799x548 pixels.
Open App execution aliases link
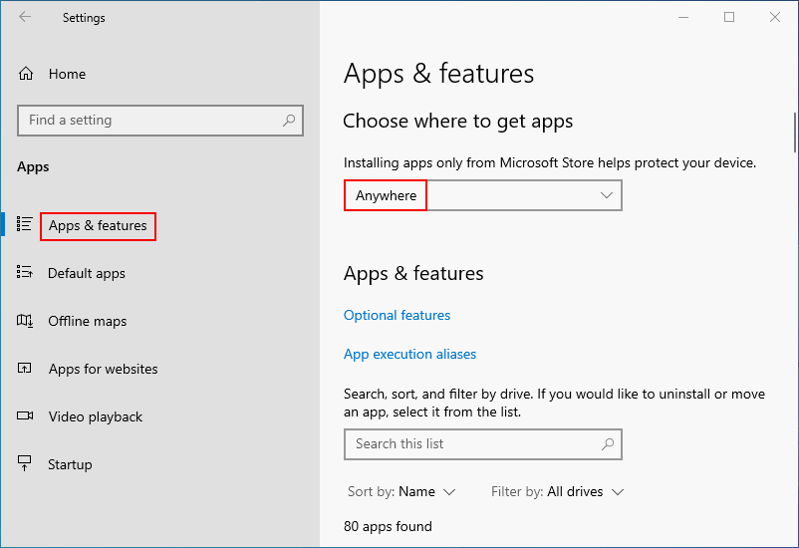pyautogui.click(x=409, y=354)
